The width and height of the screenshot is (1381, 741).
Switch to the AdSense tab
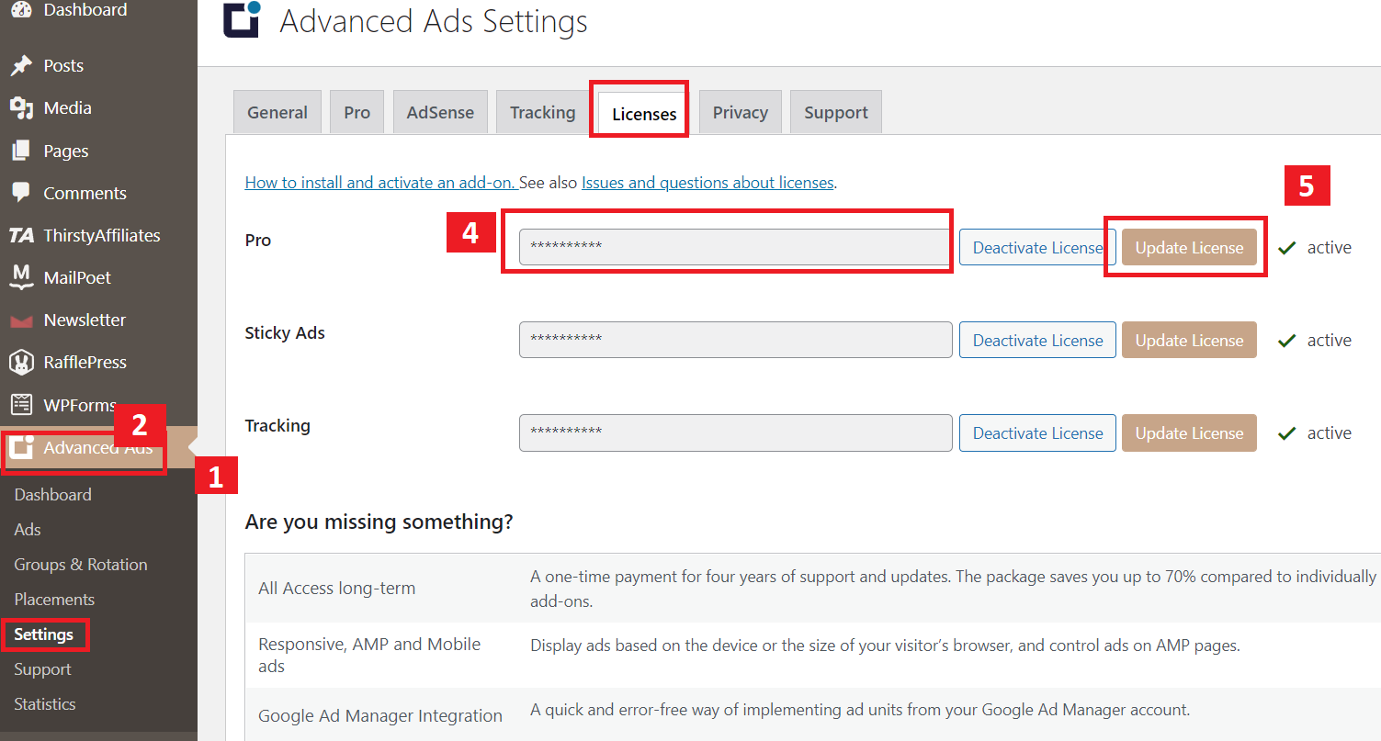click(x=440, y=111)
